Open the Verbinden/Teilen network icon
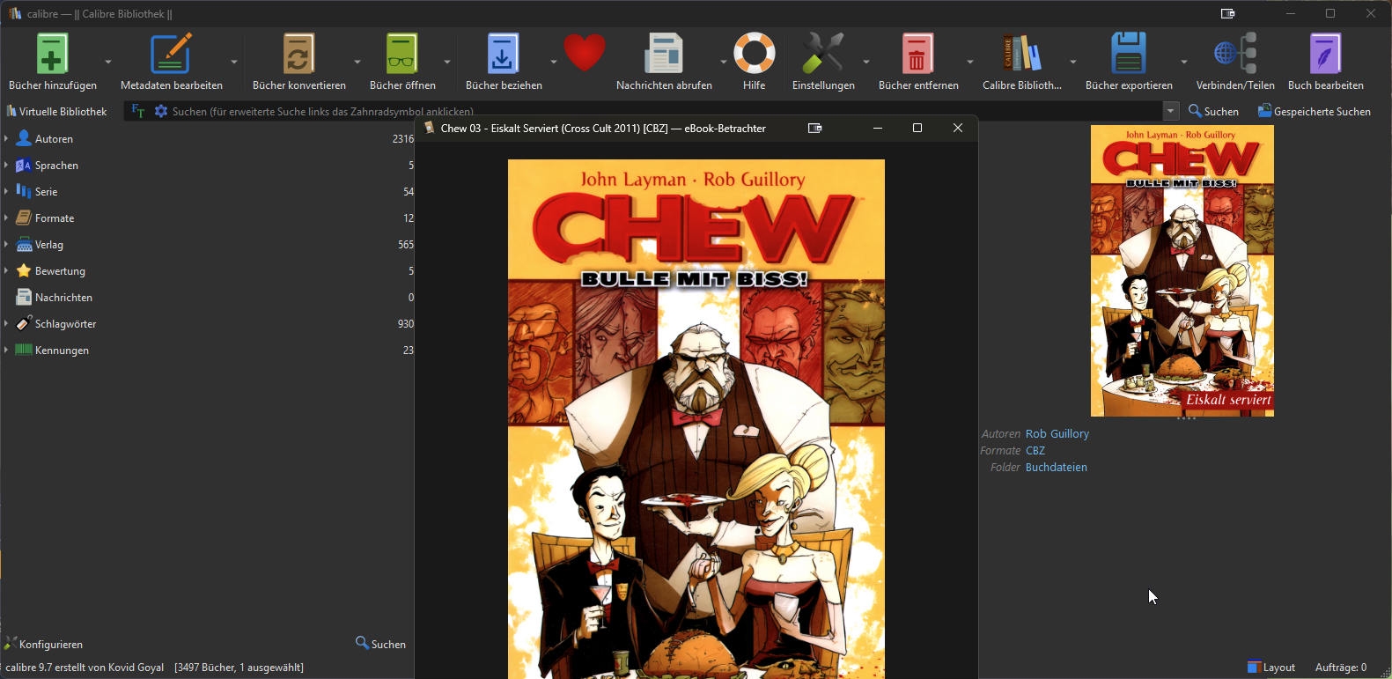1392x679 pixels. click(x=1235, y=54)
